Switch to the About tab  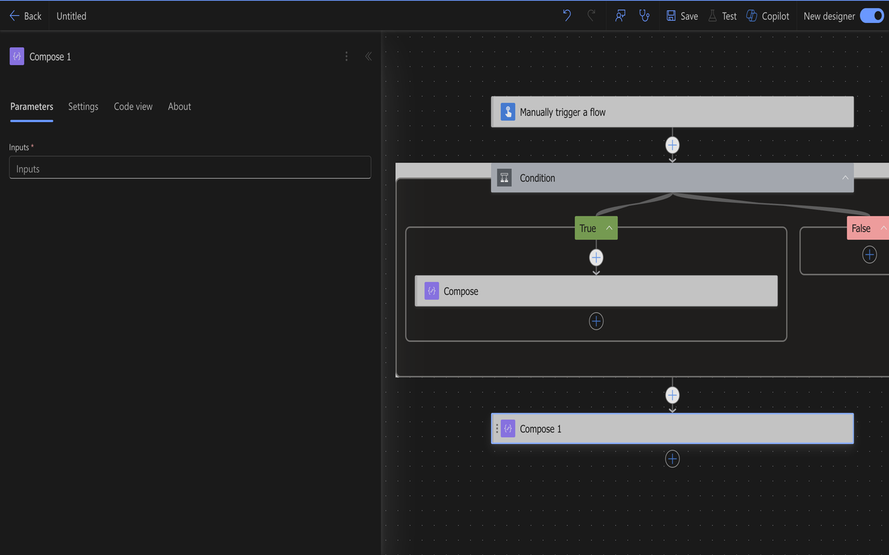point(179,107)
